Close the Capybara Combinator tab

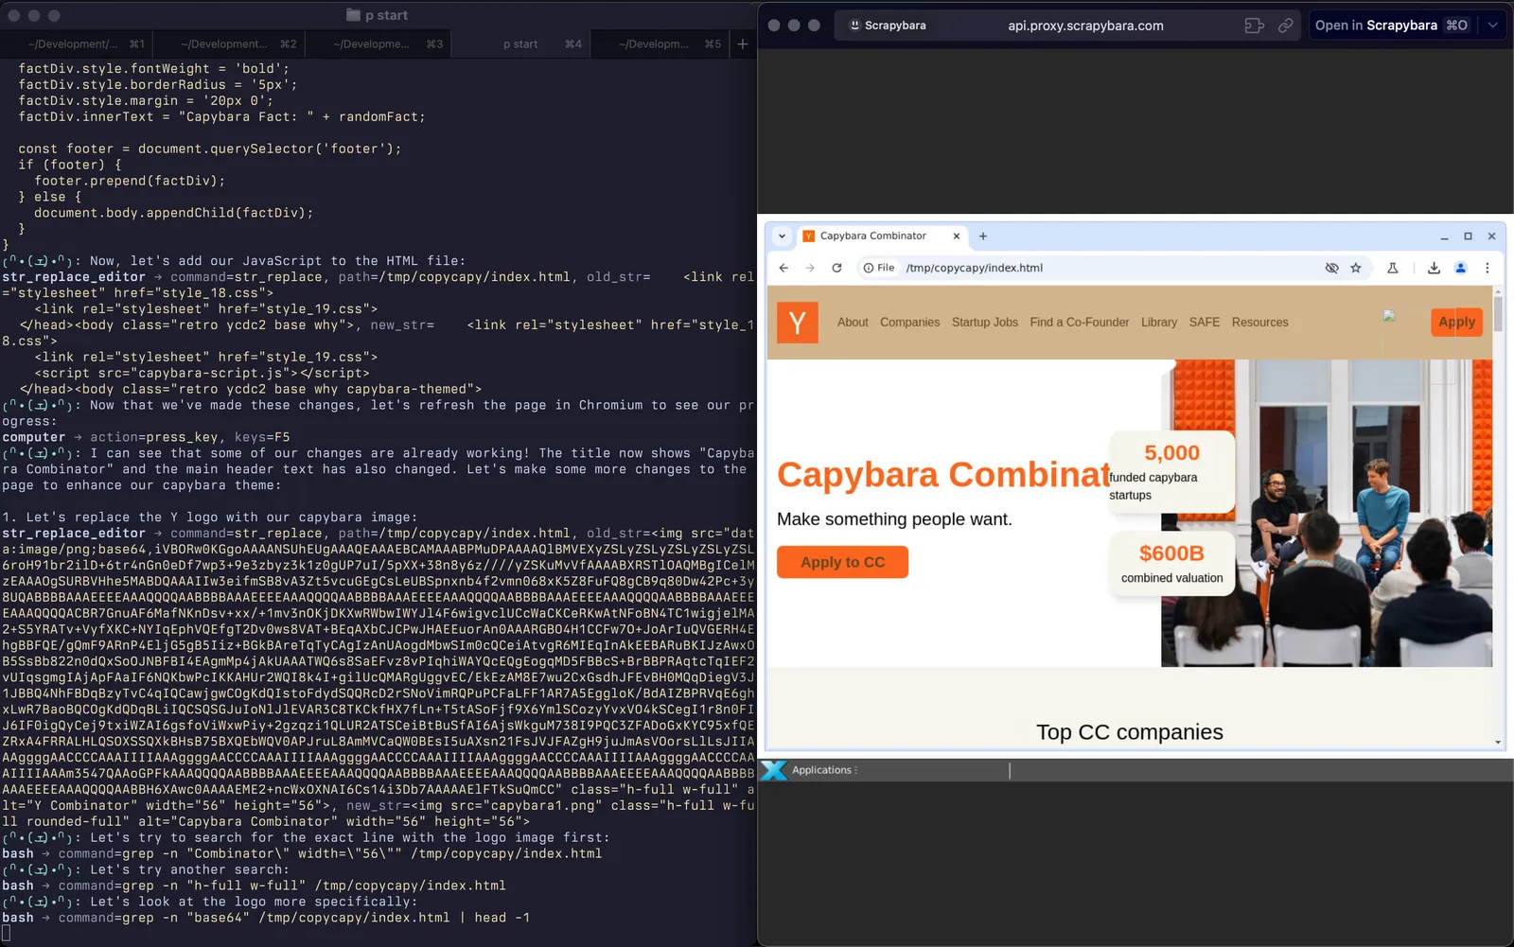956,237
